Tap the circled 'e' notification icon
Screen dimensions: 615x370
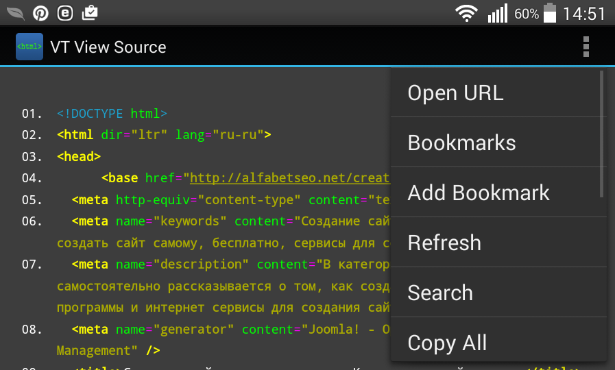[x=65, y=13]
